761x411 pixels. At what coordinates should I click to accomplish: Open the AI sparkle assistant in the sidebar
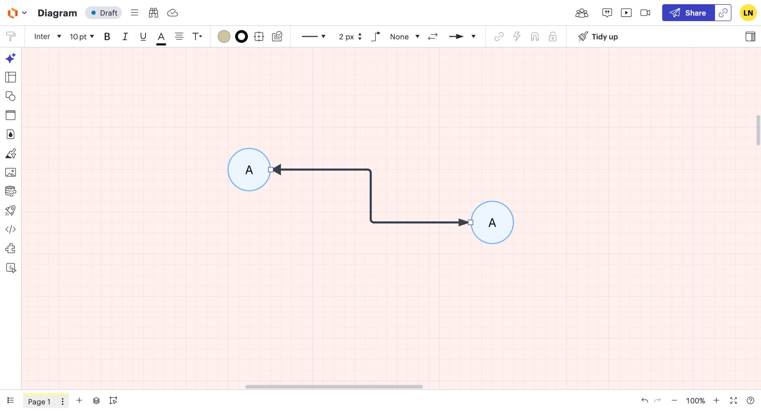10,58
